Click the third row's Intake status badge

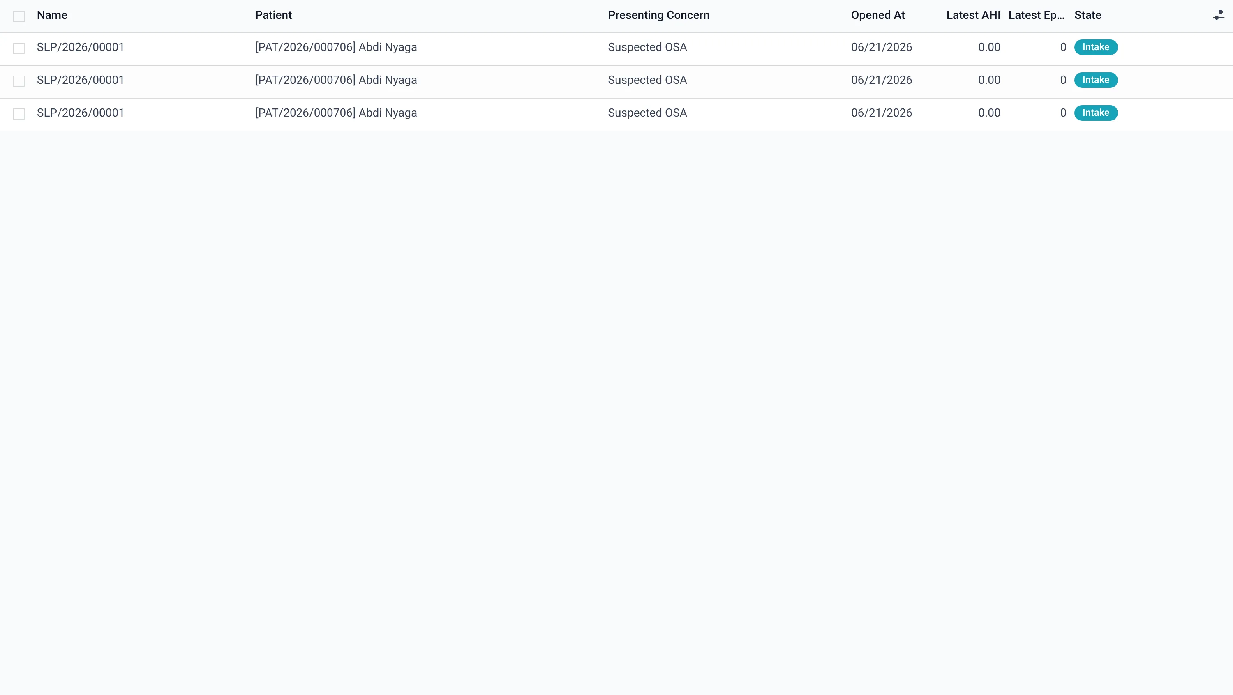click(1096, 113)
